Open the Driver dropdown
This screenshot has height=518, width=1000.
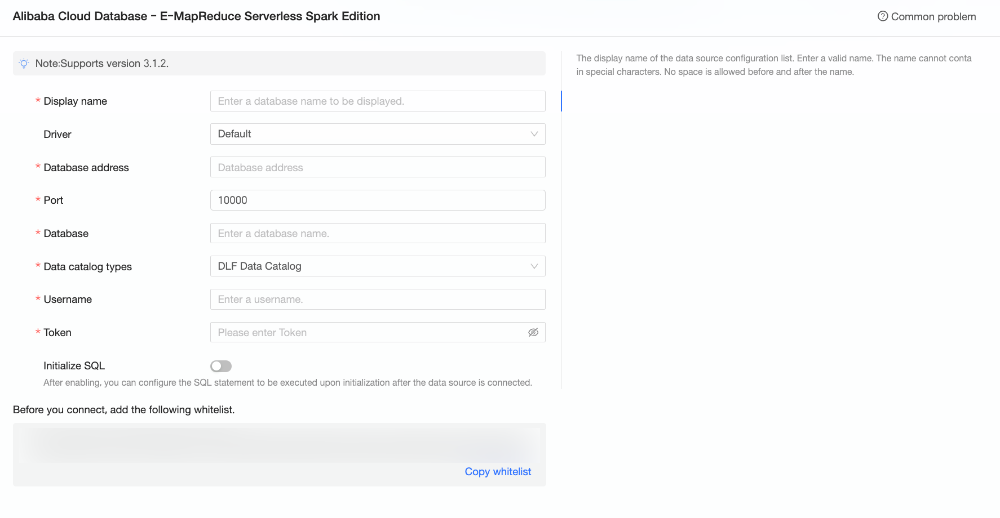click(377, 134)
